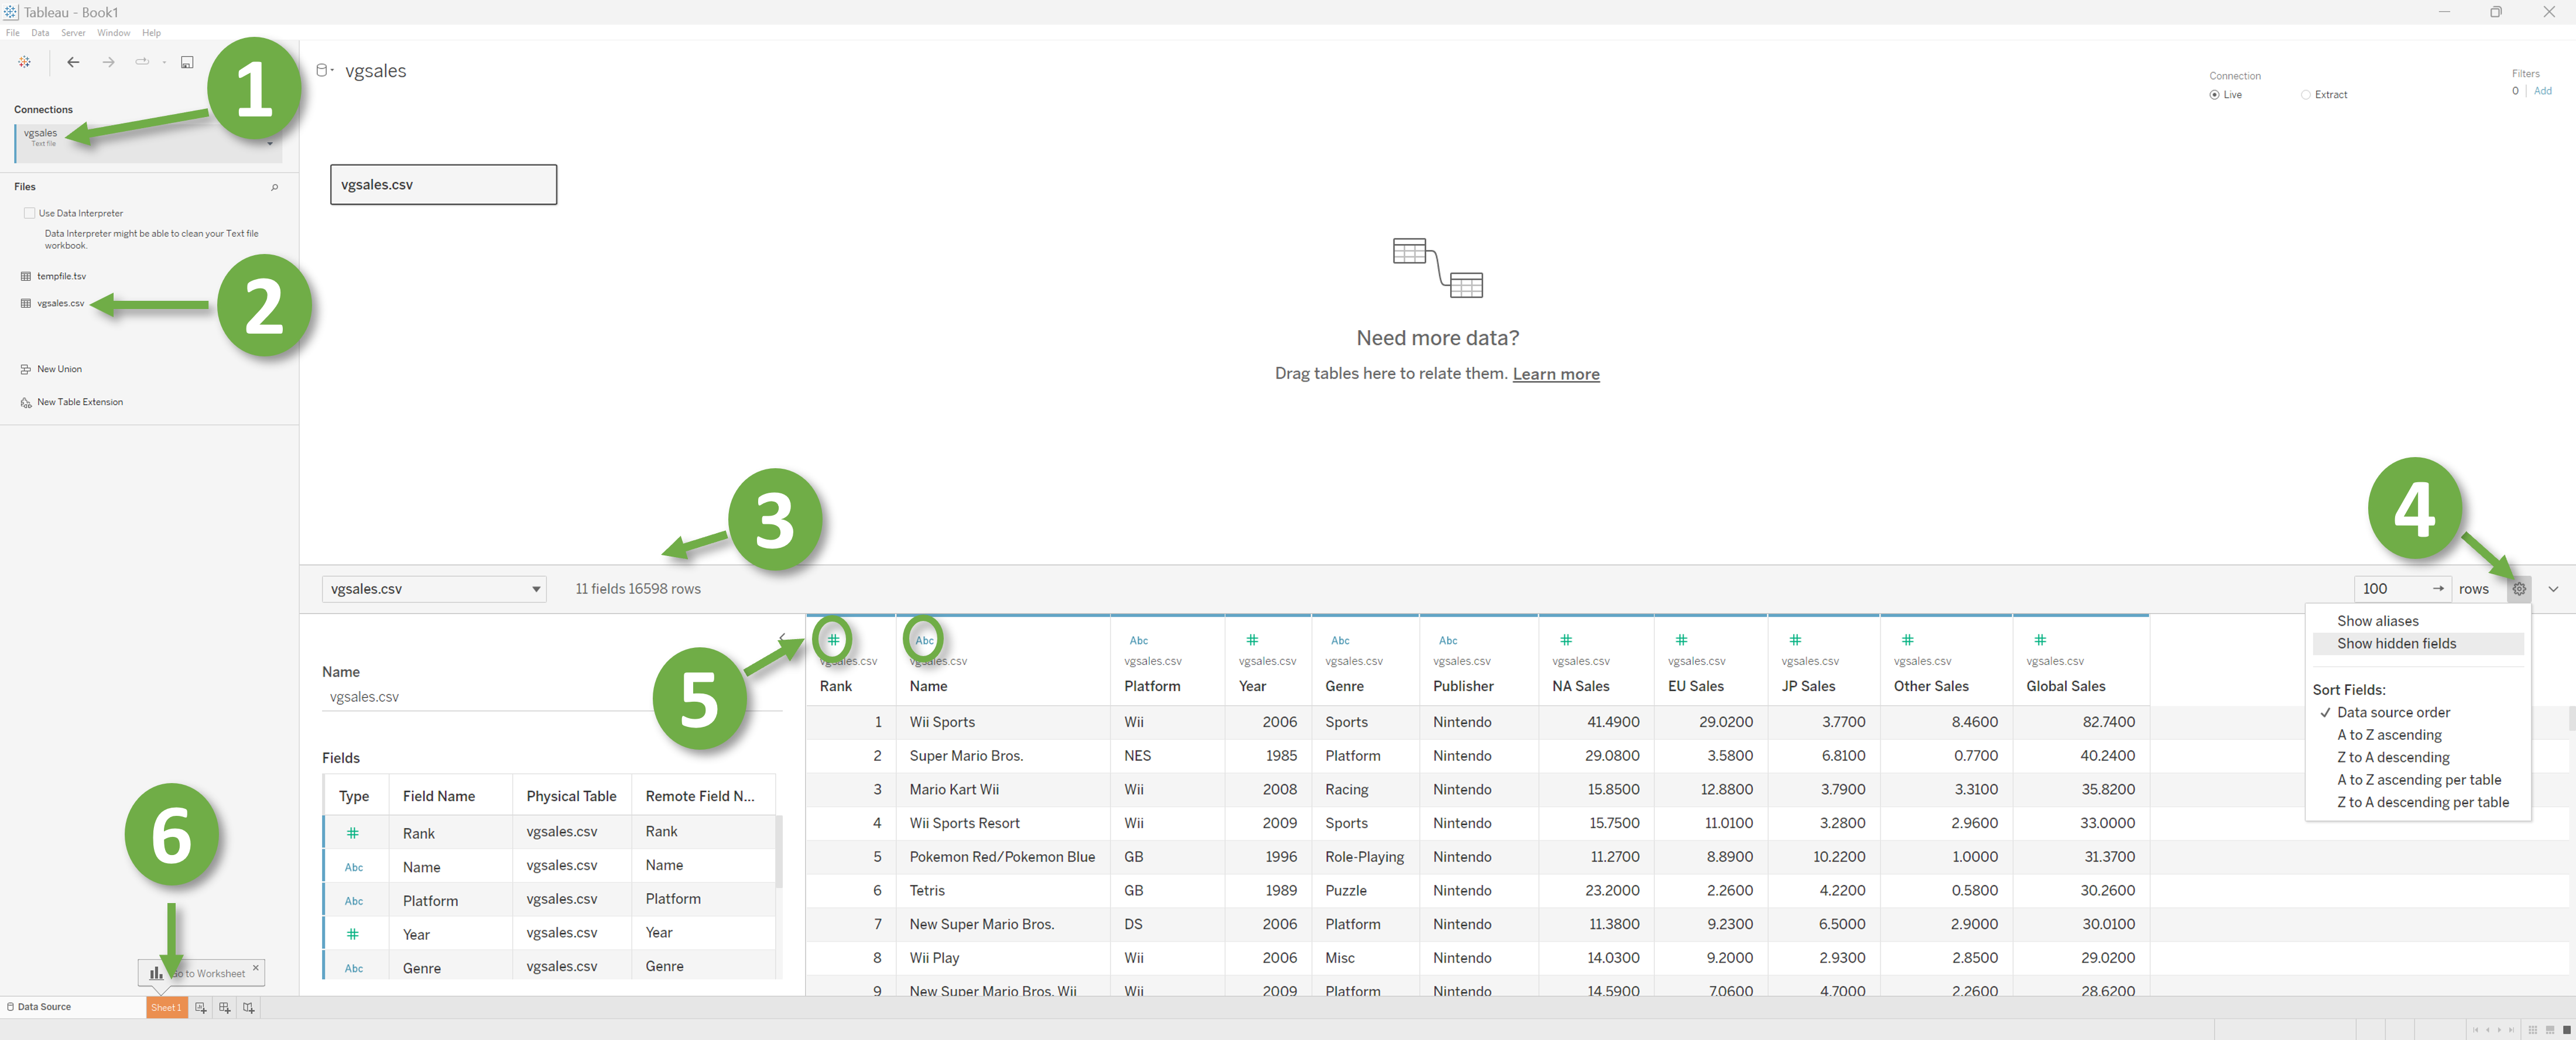
Task: Click the Abc type icon on Platform column
Action: 1139,640
